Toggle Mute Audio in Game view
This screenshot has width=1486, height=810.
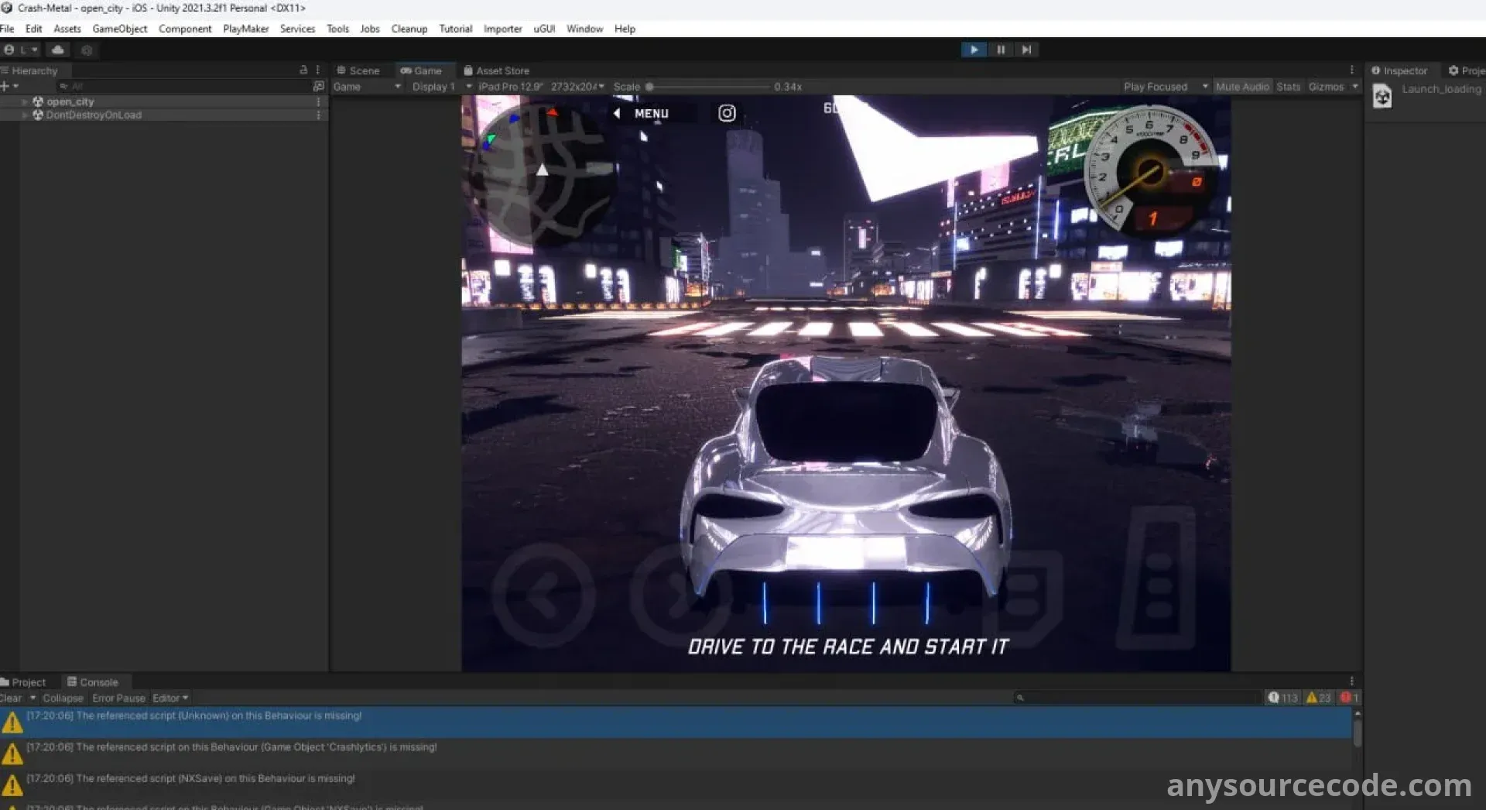click(1241, 87)
